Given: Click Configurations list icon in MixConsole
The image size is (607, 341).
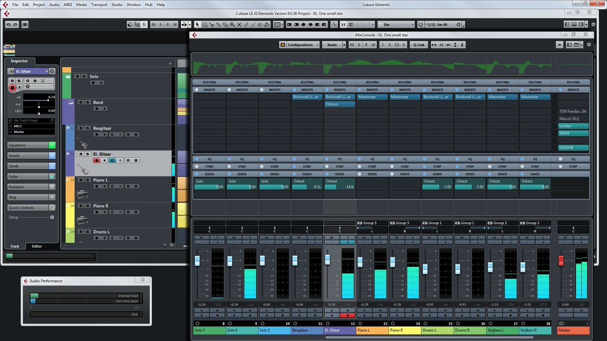Looking at the screenshot, I should (x=283, y=44).
